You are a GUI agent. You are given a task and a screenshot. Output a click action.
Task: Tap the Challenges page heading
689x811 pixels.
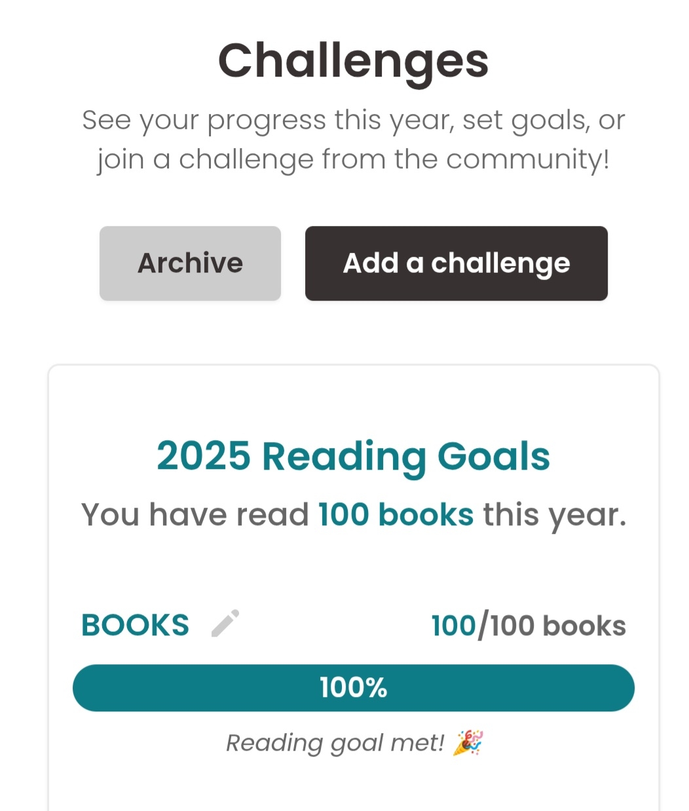(353, 61)
